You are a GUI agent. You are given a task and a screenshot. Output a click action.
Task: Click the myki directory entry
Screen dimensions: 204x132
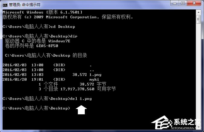(x=94, y=79)
